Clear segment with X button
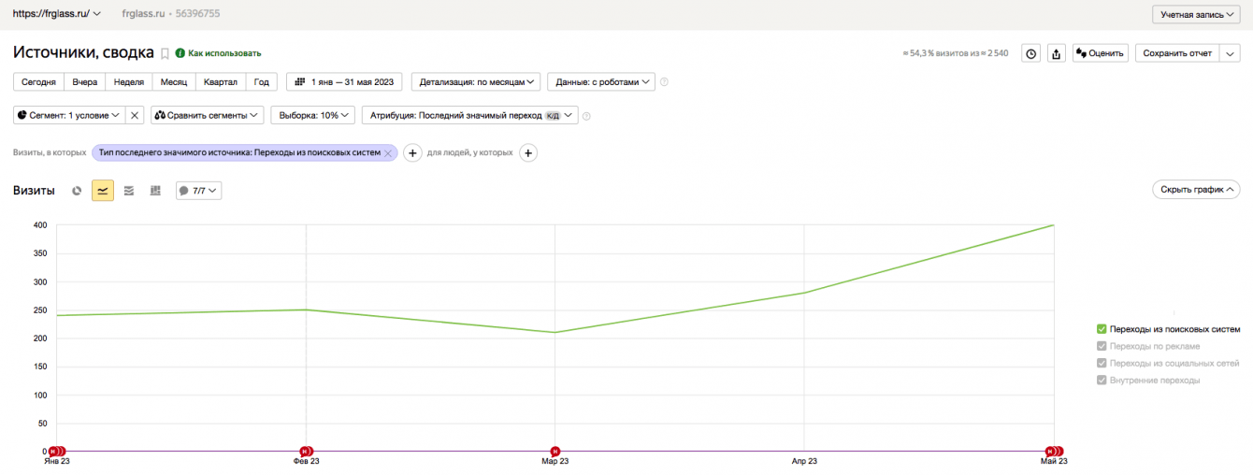The height and width of the screenshot is (475, 1253). tap(135, 115)
